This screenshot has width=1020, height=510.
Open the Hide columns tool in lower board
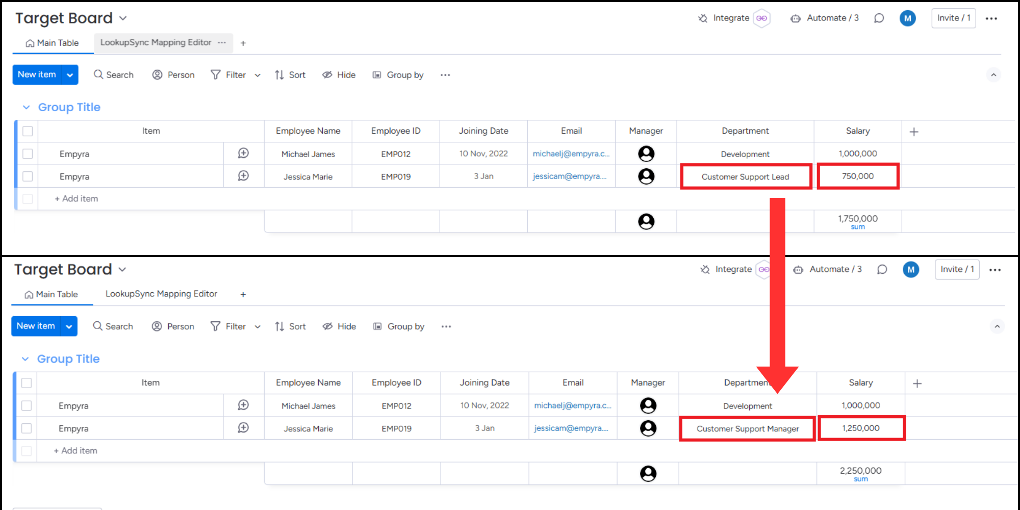339,326
